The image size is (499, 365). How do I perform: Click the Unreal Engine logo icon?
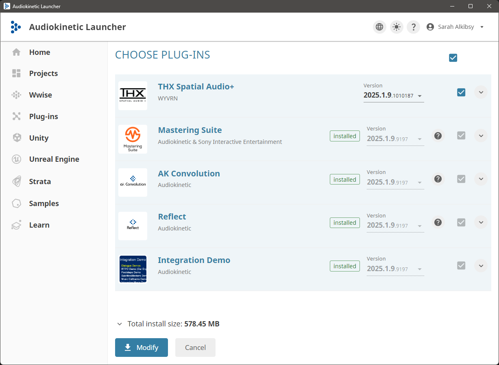point(16,159)
